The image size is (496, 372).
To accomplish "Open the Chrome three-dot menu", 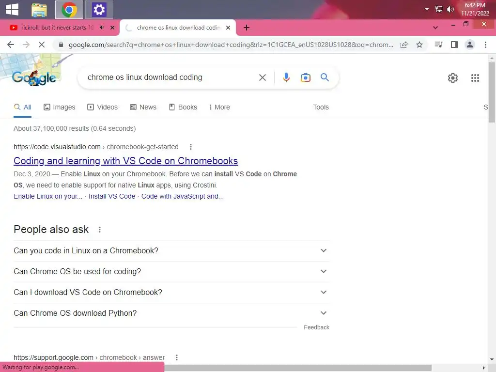I will [x=485, y=45].
